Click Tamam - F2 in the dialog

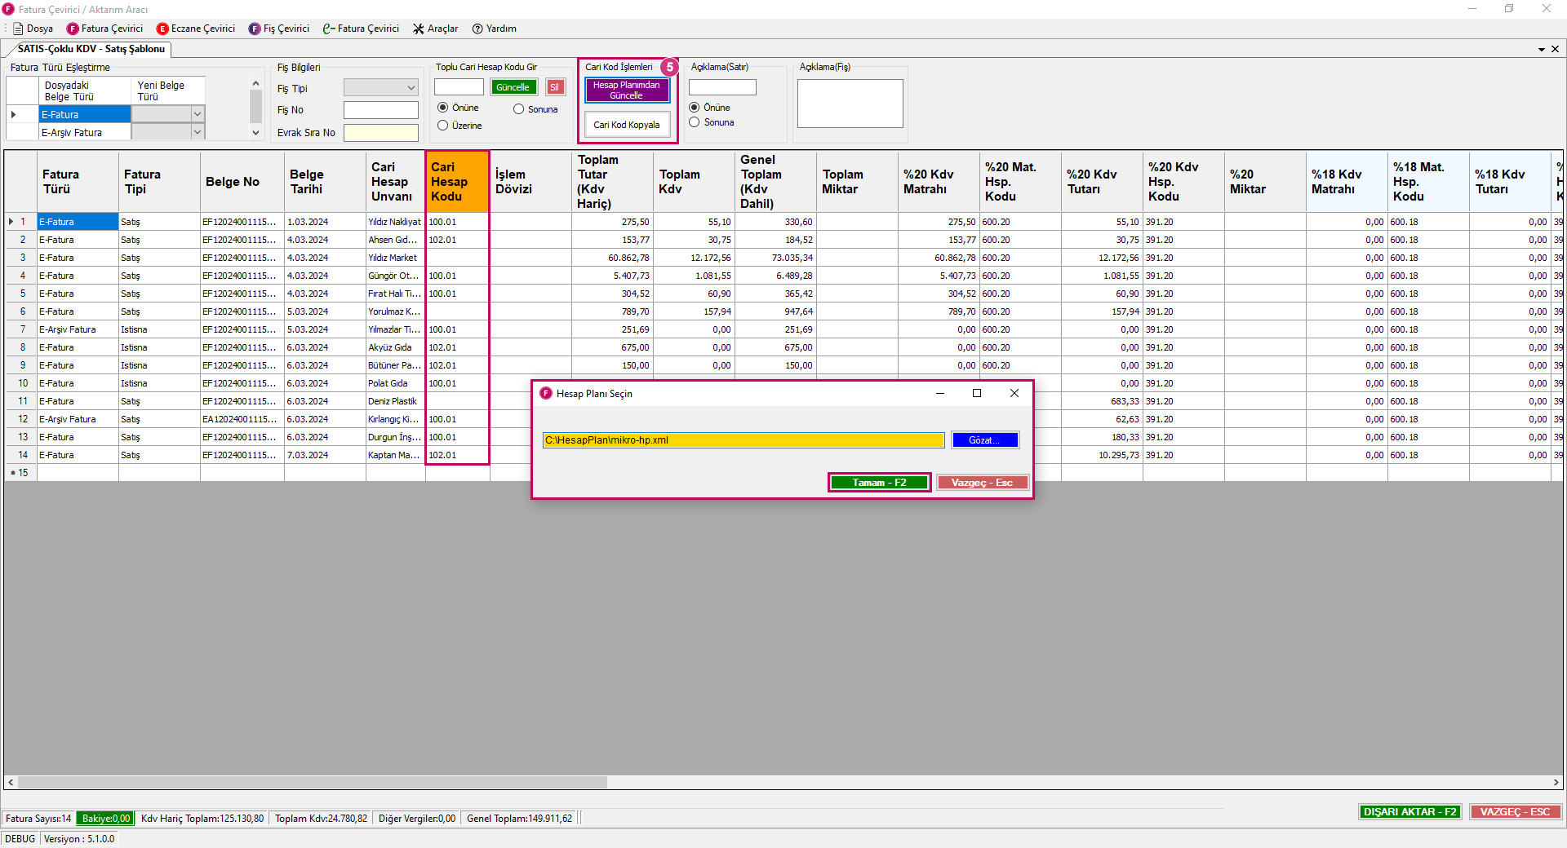click(x=879, y=483)
